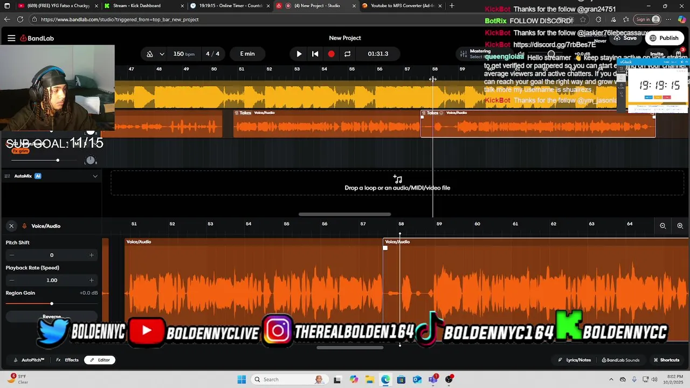The height and width of the screenshot is (388, 690).
Task: Rename the New Project title
Action: pos(345,38)
